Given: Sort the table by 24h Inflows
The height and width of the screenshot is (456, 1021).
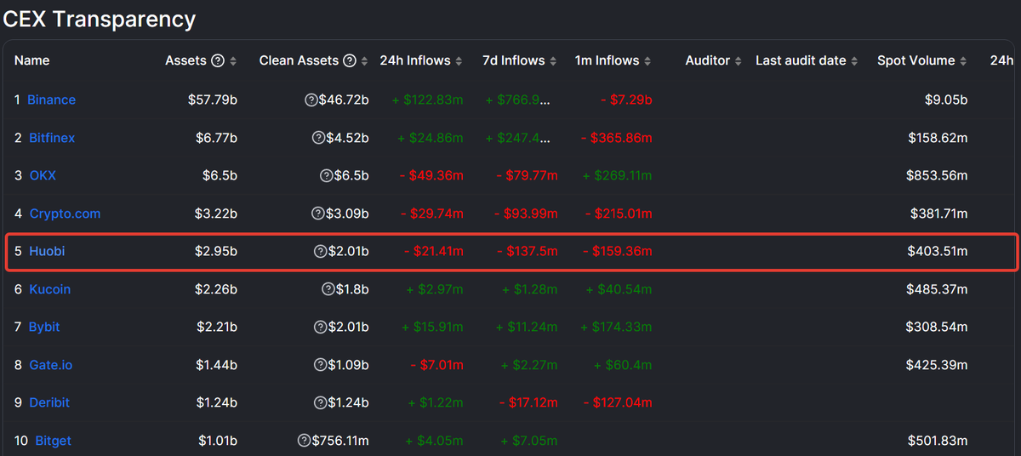Looking at the screenshot, I should coord(459,60).
